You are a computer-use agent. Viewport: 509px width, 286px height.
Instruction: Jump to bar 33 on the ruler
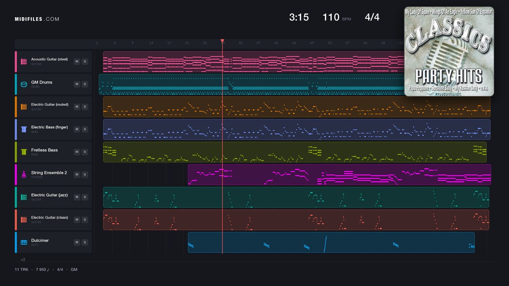pyautogui.click(x=240, y=43)
